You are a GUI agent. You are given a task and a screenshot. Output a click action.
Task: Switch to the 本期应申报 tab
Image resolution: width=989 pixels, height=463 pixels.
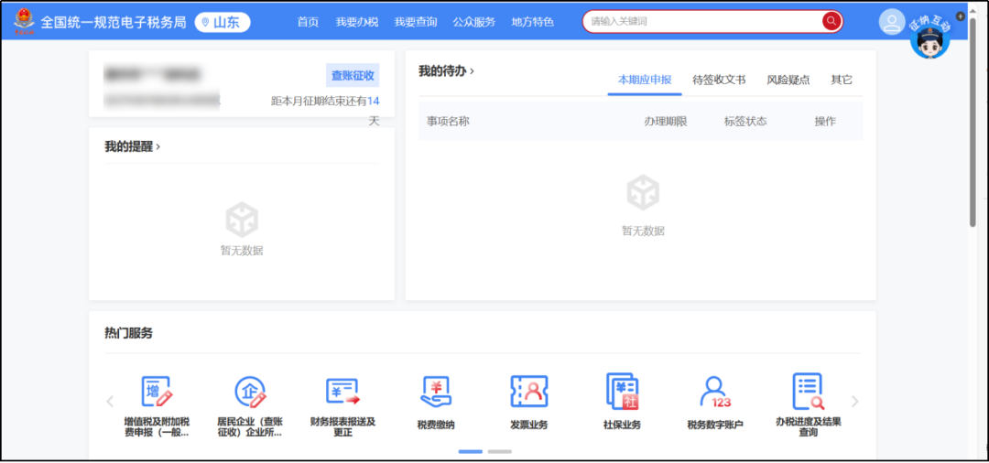click(645, 80)
